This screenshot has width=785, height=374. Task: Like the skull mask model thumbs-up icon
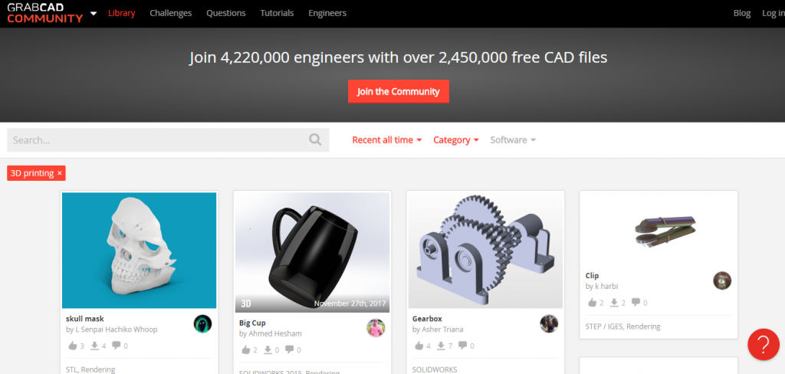73,346
